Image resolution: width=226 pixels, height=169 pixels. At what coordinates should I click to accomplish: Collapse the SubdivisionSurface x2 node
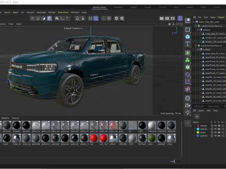(196, 46)
